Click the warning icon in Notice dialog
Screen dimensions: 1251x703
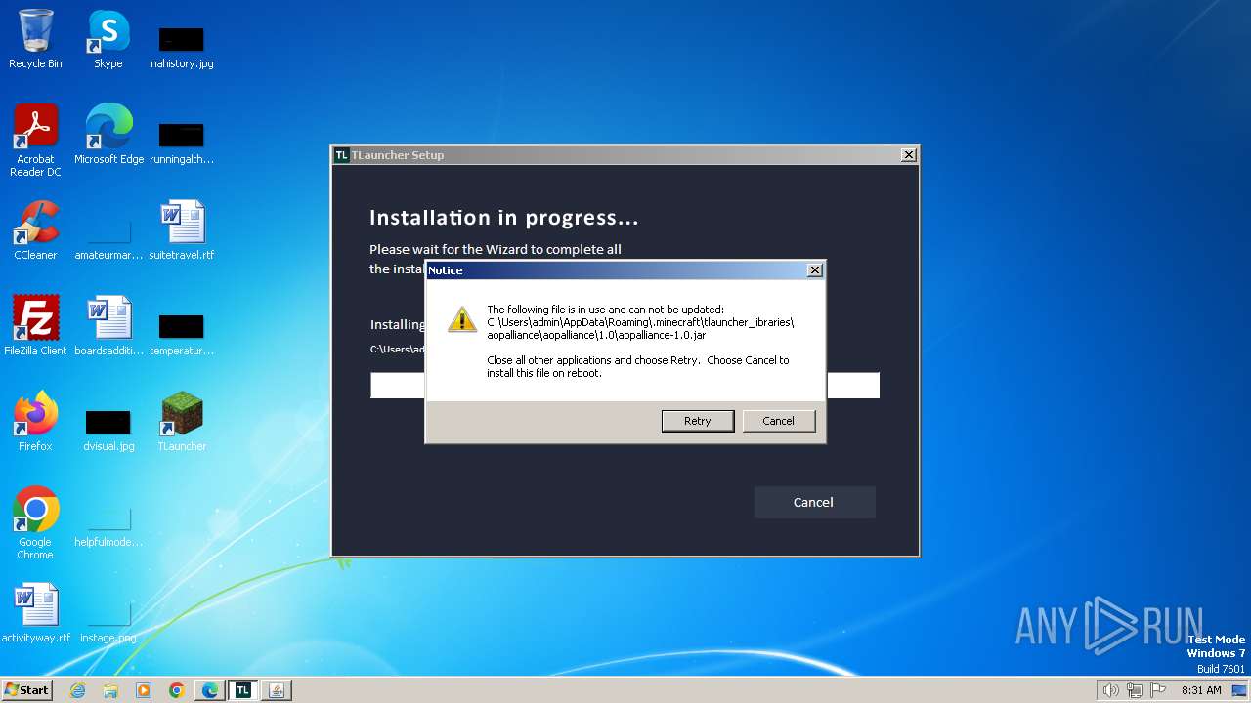pyautogui.click(x=461, y=319)
